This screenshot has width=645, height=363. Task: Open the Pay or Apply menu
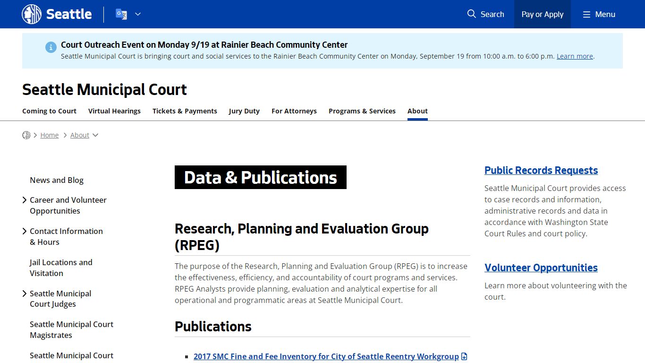(542, 14)
